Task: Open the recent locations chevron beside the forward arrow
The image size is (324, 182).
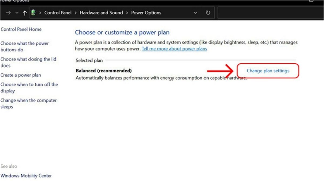Action: click(x=17, y=13)
